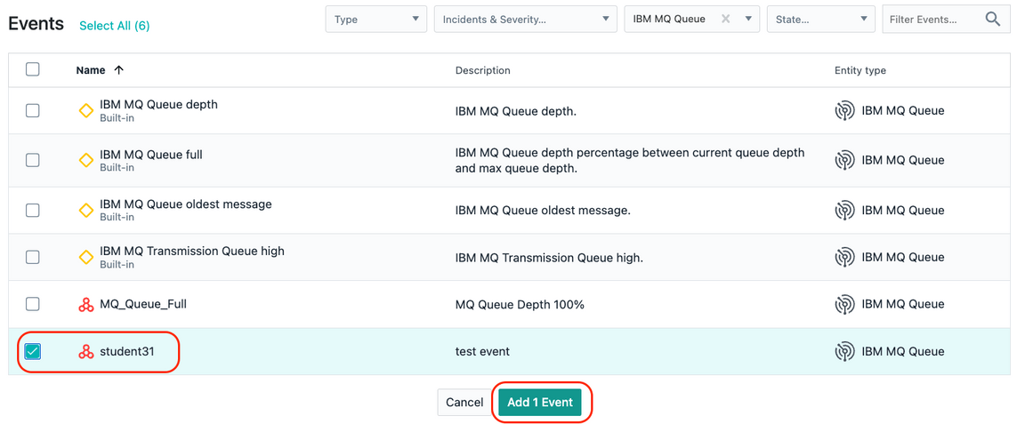The height and width of the screenshot is (424, 1025).
Task: Click the Name column header
Action: click(x=90, y=70)
